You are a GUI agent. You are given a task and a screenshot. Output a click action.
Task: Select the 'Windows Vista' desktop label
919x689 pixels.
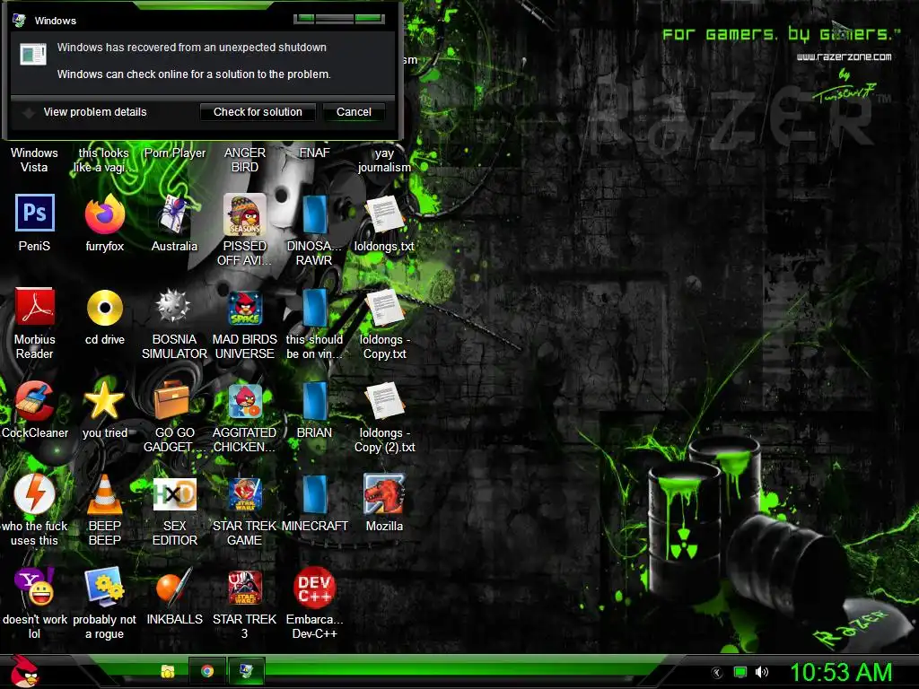[35, 160]
